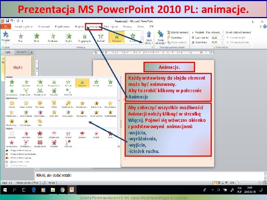Click the Undo icon in quick access toolbar
This screenshot has height=200, width=267.
tap(11, 21)
